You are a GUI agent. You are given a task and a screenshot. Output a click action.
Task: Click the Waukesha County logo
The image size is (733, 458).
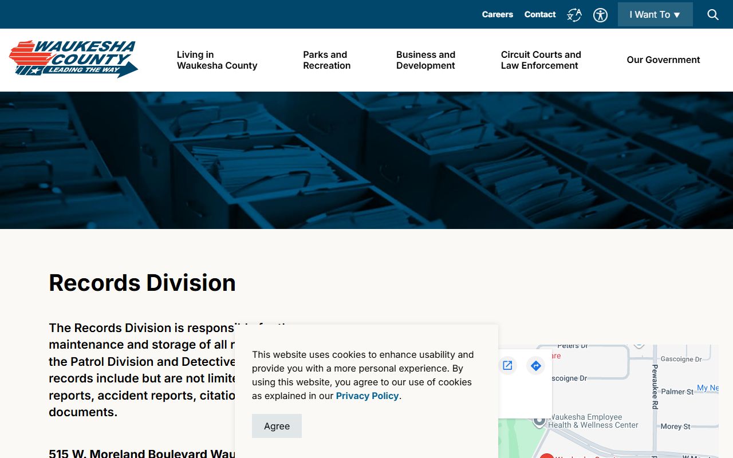click(x=74, y=59)
